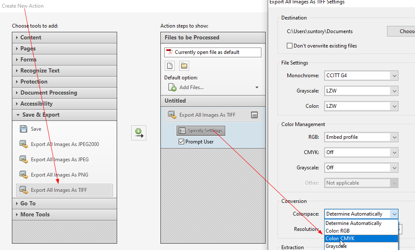The height and width of the screenshot is (250, 415).
Task: Collapse the Save & Export section
Action: pos(64,115)
